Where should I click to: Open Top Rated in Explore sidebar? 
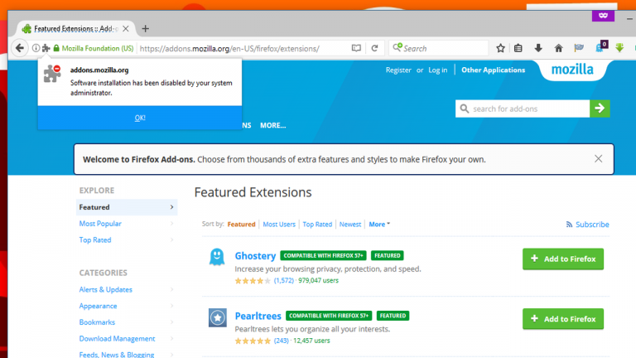click(x=95, y=239)
